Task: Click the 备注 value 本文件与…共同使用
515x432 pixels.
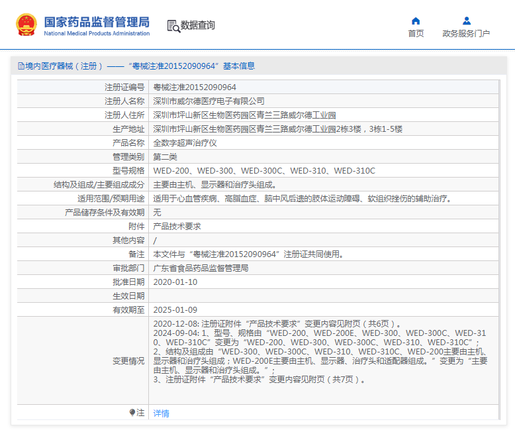Action: (248, 254)
